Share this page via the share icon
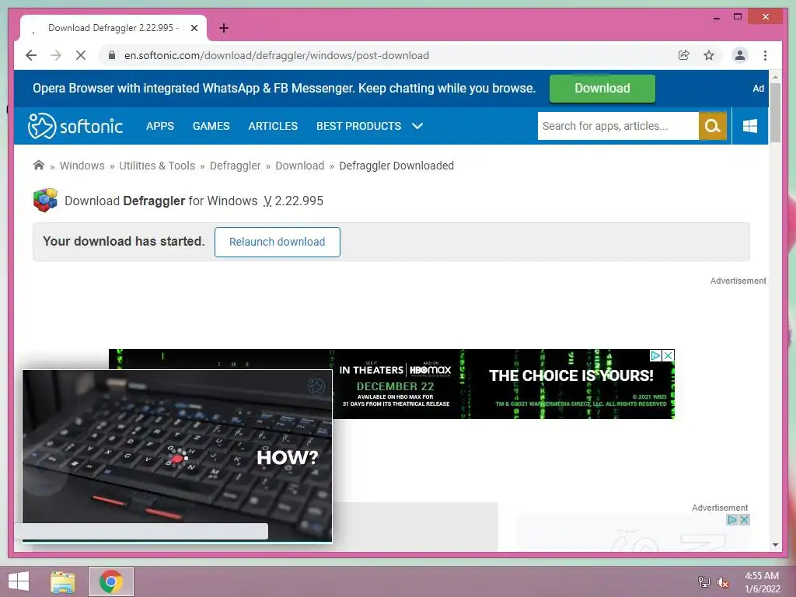The width and height of the screenshot is (796, 597). (x=684, y=55)
